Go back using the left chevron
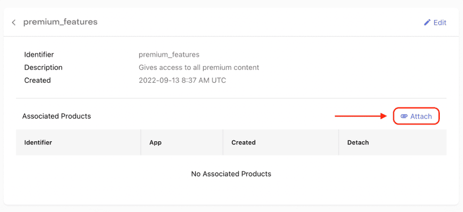 pyautogui.click(x=14, y=22)
